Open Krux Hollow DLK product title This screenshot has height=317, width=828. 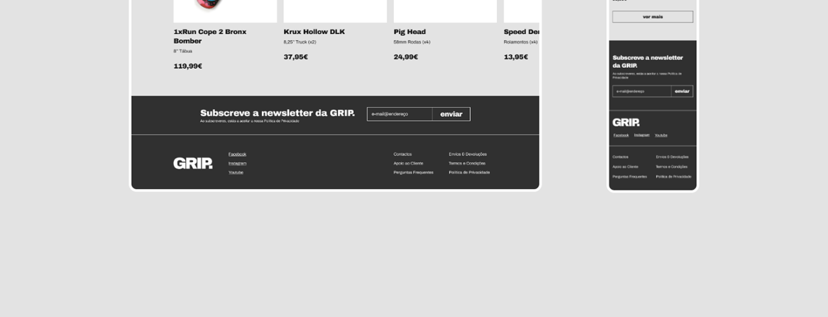tap(314, 32)
